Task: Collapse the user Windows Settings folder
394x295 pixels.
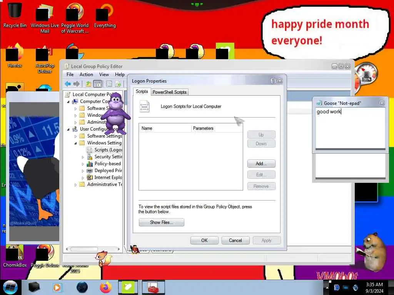Action: tap(75, 143)
